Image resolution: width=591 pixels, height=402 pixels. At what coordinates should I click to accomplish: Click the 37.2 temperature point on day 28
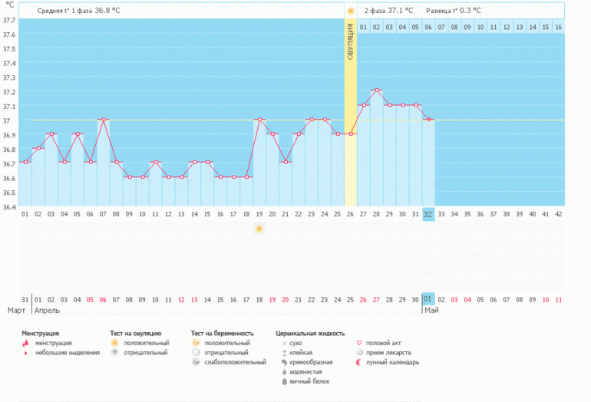tap(376, 91)
